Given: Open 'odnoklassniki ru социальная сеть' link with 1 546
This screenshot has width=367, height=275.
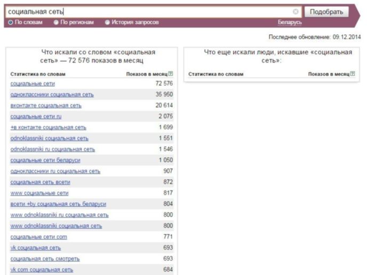Looking at the screenshot, I should pos(53,149).
